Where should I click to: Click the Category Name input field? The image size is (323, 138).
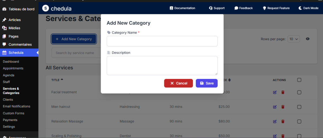pyautogui.click(x=162, y=41)
